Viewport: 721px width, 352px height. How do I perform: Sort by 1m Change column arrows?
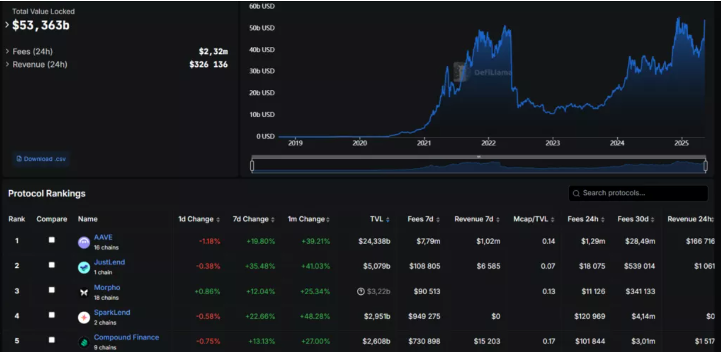point(328,220)
